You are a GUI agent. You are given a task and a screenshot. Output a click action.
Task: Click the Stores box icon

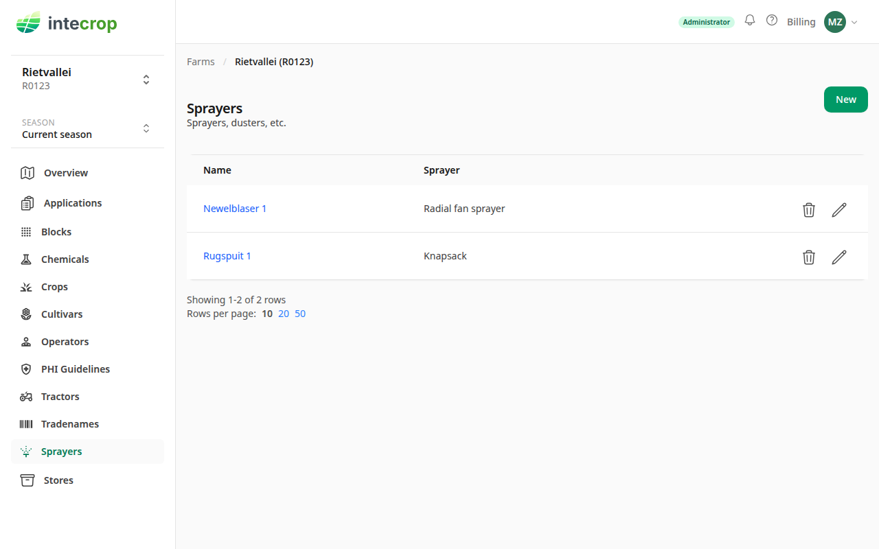(27, 480)
